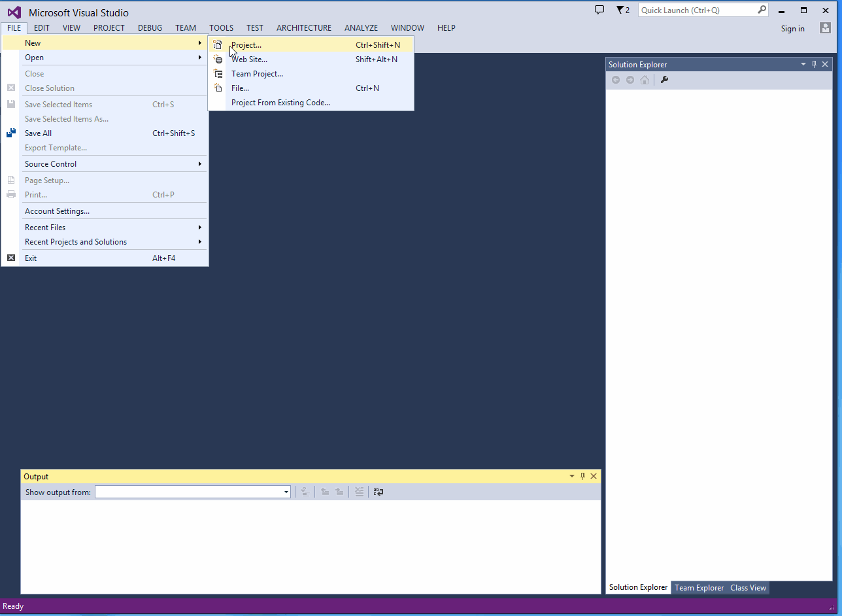
Task: Select Save All menu item
Action: point(105,133)
